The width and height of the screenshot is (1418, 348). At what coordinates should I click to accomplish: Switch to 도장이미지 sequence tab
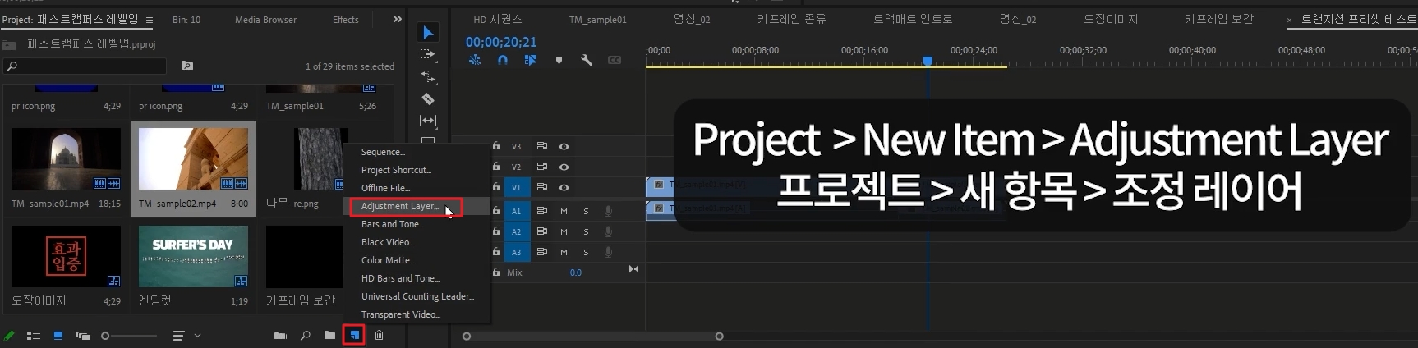coord(1111,19)
